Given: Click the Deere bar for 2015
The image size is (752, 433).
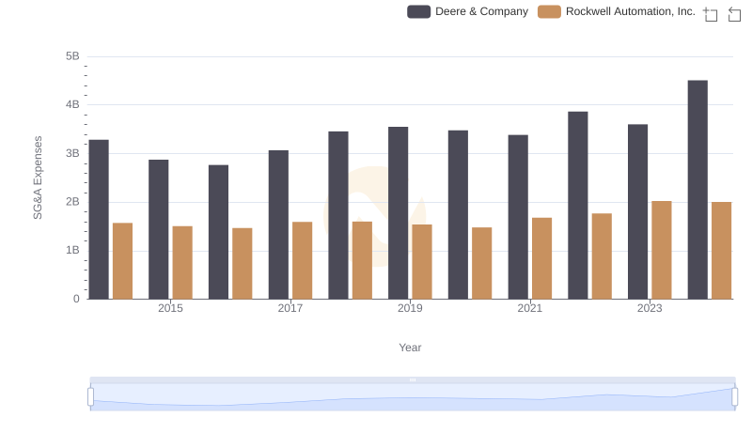Looking at the screenshot, I should [x=158, y=229].
